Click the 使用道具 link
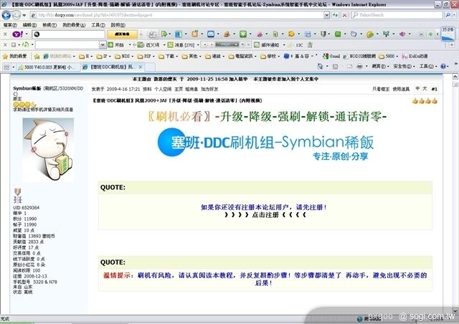 [401, 89]
